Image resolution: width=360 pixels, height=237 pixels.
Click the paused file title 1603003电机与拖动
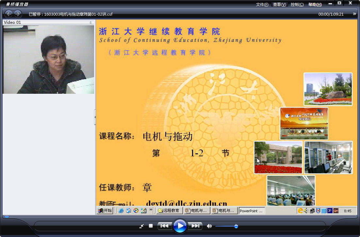pos(71,14)
